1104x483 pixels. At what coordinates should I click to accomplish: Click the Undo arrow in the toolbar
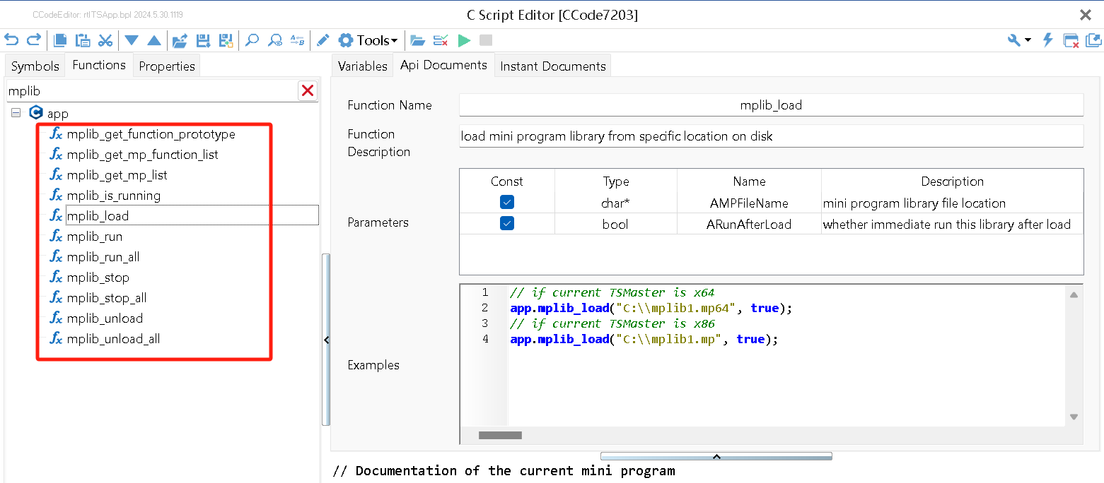click(11, 40)
